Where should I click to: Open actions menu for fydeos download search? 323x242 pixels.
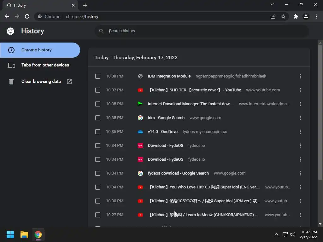(301, 173)
